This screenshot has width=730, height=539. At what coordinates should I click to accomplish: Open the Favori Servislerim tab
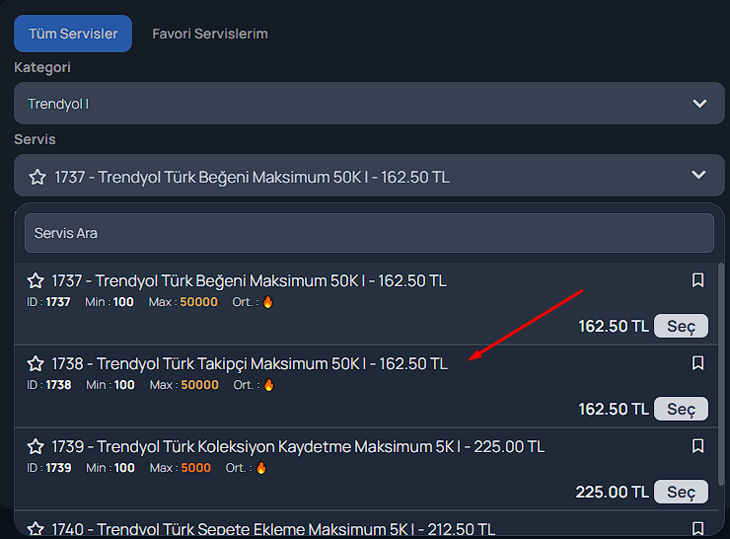210,34
